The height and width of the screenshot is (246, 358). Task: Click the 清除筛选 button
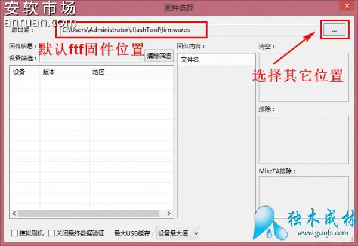159,56
